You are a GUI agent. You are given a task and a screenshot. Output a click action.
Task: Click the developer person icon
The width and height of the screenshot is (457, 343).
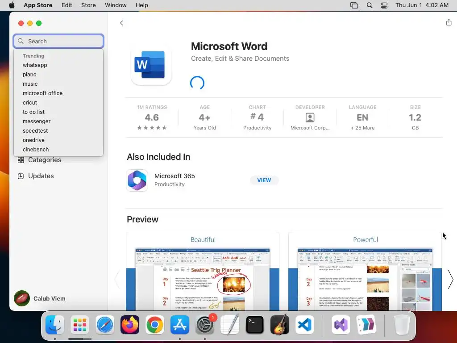[310, 117]
